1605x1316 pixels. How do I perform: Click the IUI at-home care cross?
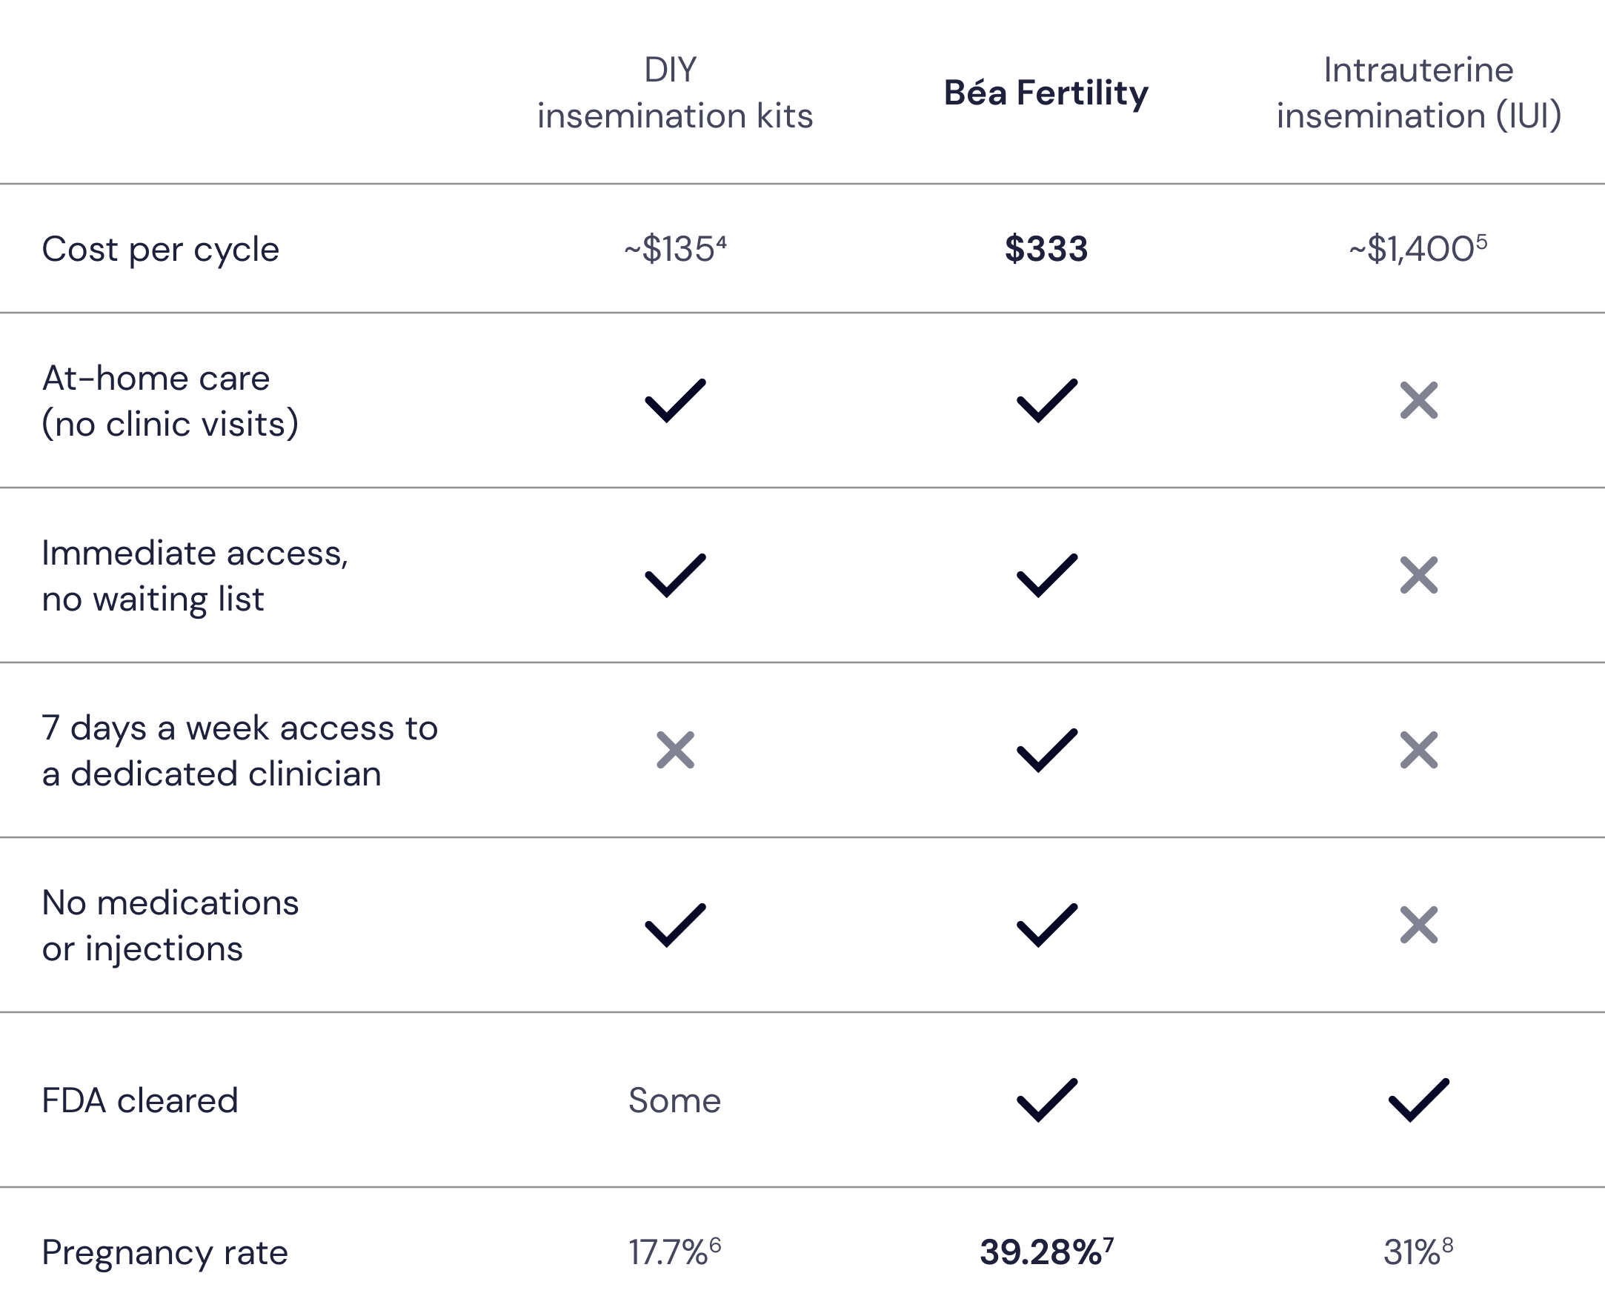[x=1418, y=399]
